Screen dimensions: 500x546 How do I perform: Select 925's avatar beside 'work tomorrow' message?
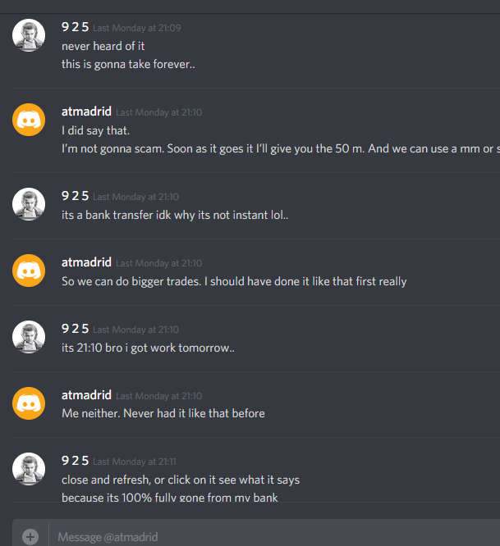[x=29, y=337]
